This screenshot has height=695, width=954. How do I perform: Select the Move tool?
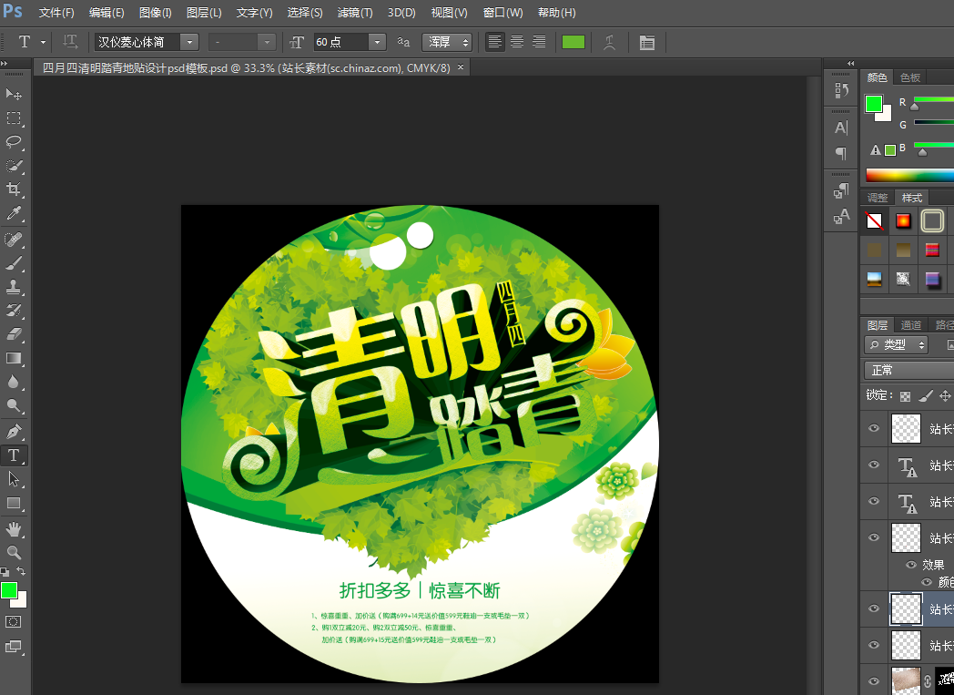click(14, 95)
